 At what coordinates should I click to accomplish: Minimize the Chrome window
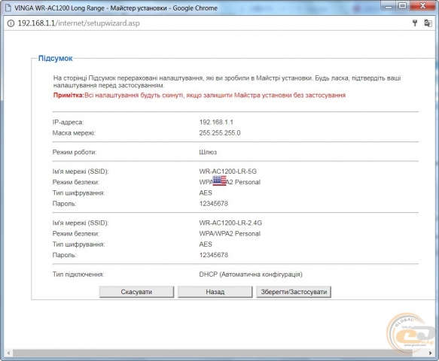(x=389, y=6)
